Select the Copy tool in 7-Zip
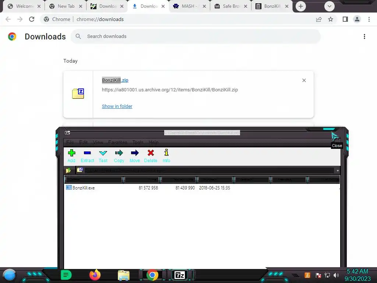 pyautogui.click(x=119, y=156)
